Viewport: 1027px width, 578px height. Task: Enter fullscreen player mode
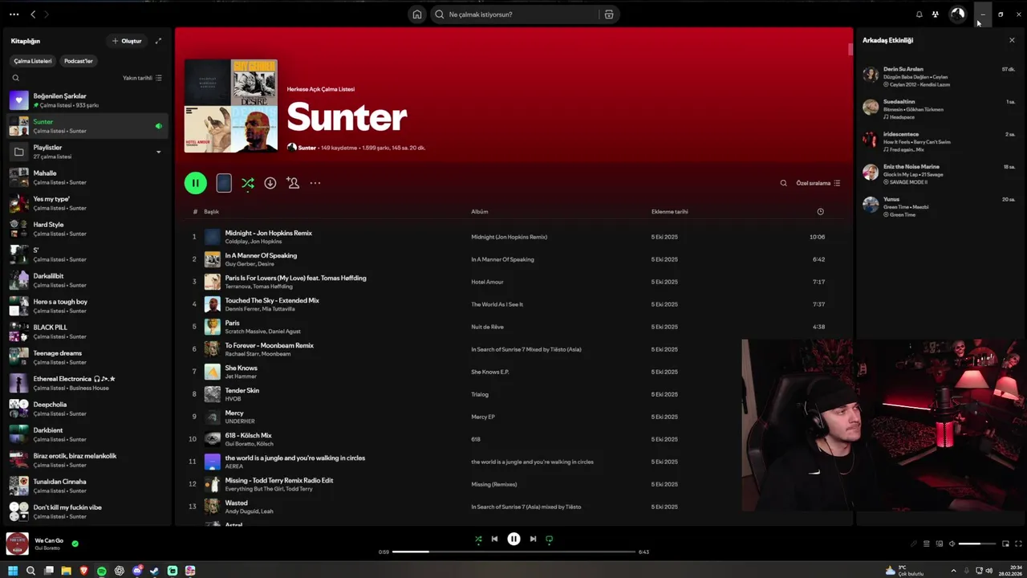coord(1018,543)
